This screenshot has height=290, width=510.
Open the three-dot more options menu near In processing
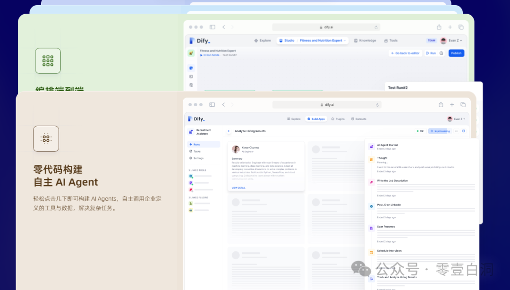click(456, 131)
